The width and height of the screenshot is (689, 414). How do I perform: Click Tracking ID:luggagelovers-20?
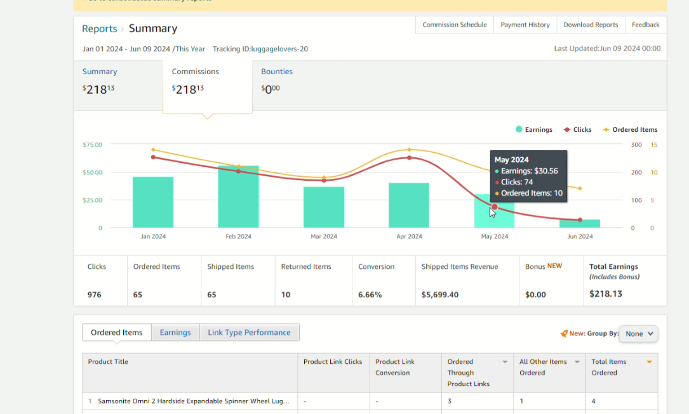point(260,49)
